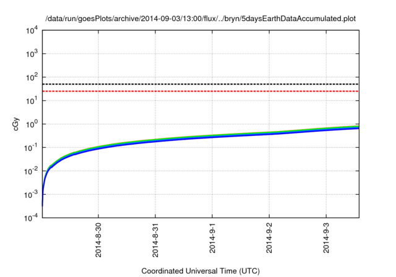Click the black dashed threshold line
Viewport: 396px width, 277px height.
click(200, 84)
